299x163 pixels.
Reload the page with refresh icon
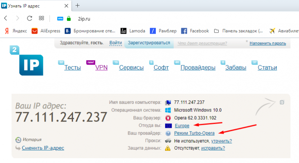click(30, 18)
